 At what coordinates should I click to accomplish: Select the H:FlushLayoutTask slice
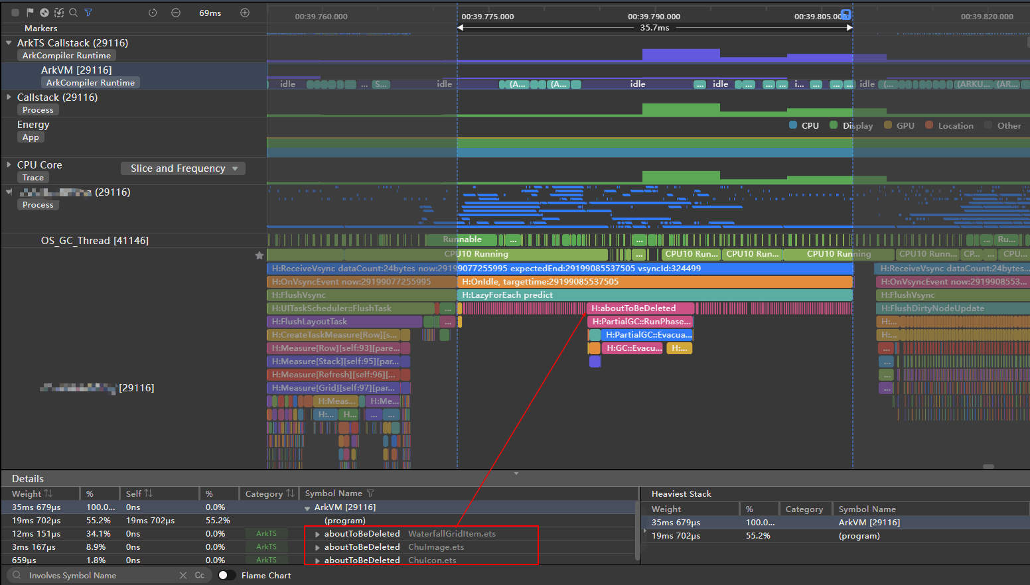[344, 322]
